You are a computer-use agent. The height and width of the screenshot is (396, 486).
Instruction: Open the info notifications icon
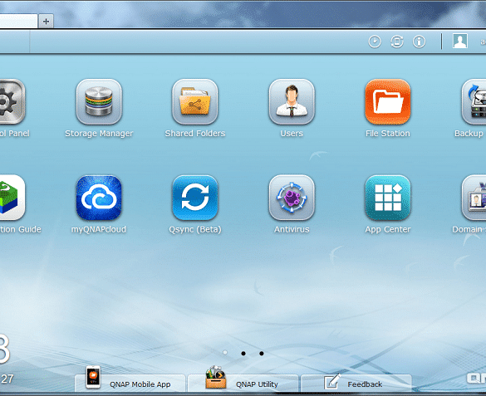[x=419, y=42]
